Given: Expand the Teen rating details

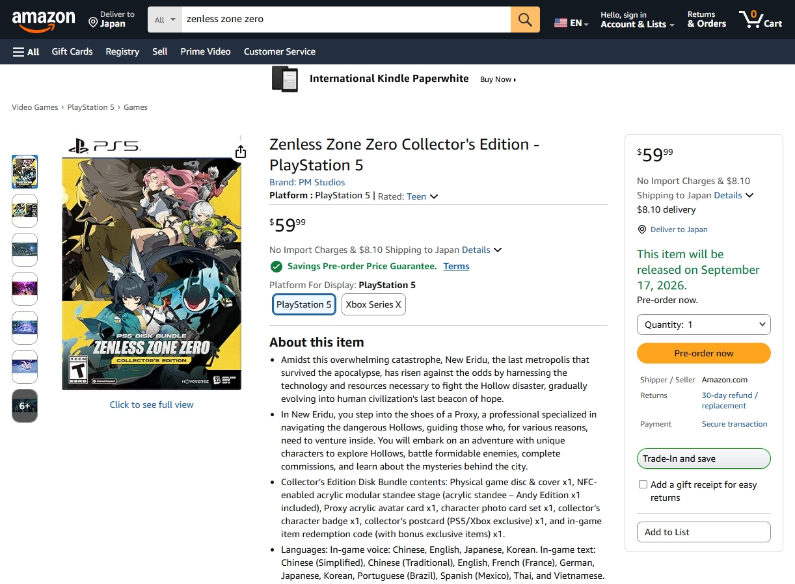Looking at the screenshot, I should [x=434, y=196].
